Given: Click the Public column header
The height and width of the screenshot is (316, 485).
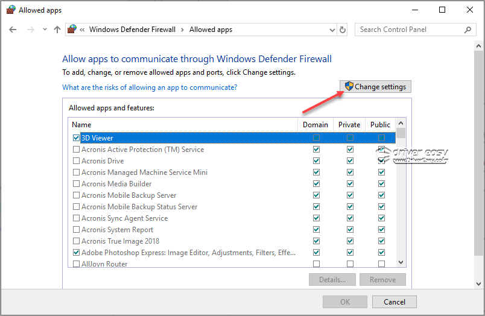Looking at the screenshot, I should point(380,125).
